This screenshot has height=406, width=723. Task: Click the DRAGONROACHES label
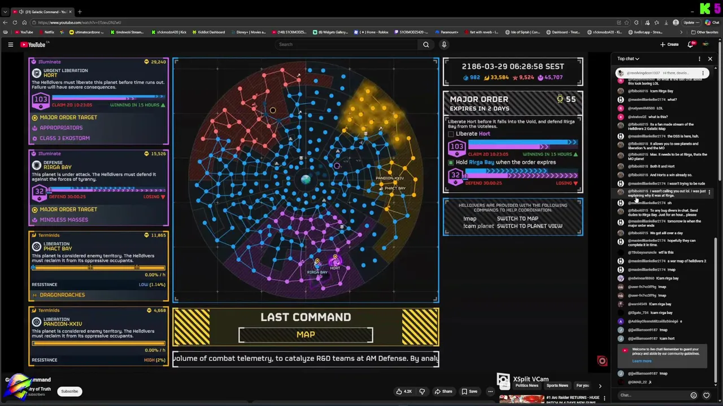pyautogui.click(x=62, y=295)
